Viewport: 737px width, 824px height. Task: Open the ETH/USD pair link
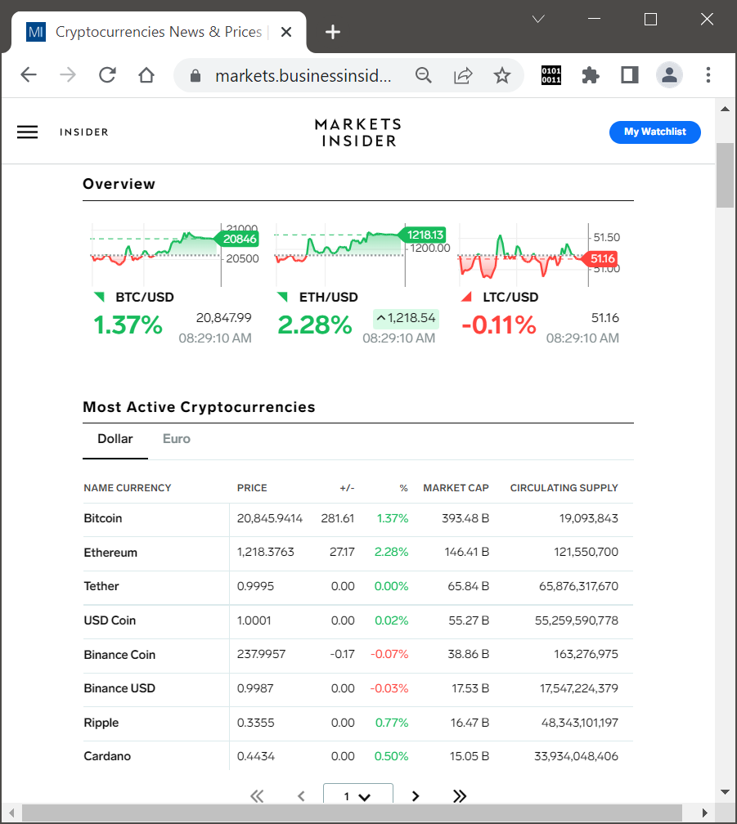pos(329,298)
